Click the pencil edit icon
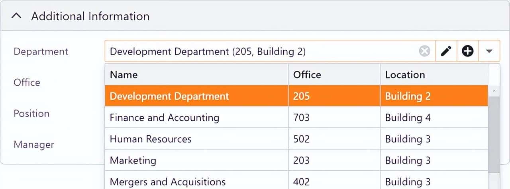Screen dimensions: 510x189 click(x=446, y=51)
